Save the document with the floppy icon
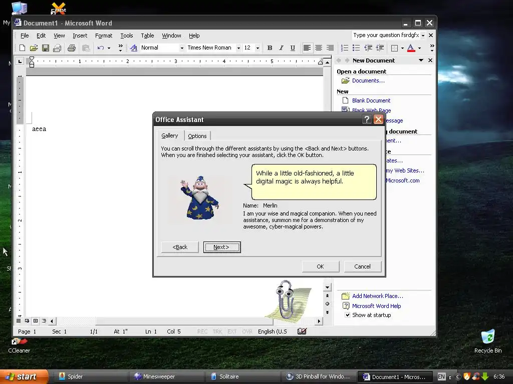This screenshot has height=384, width=513. pos(46,48)
